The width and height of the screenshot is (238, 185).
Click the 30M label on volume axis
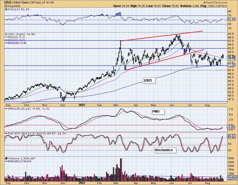[x=231, y=158]
